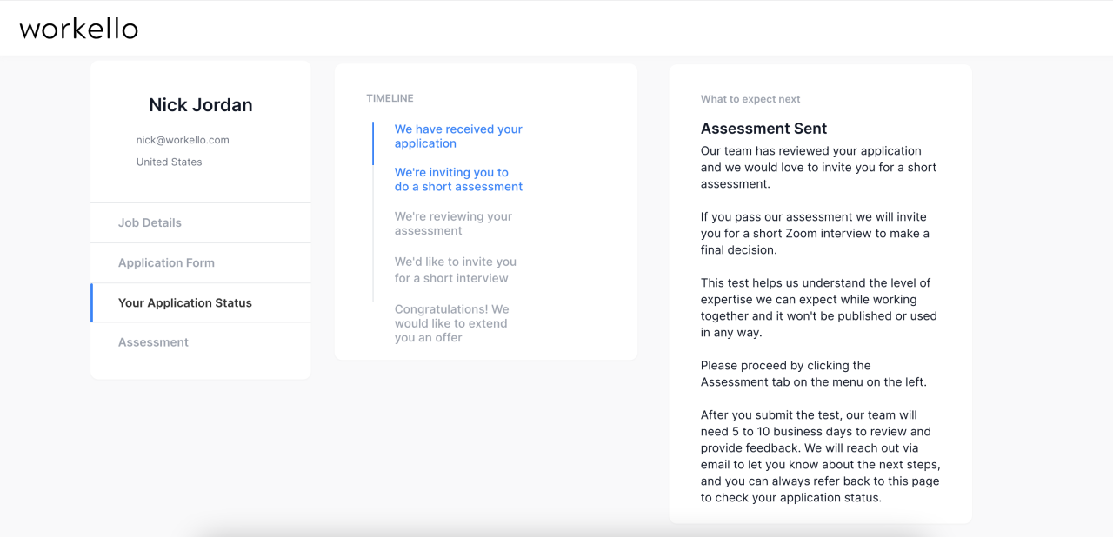Image resolution: width=1113 pixels, height=537 pixels.
Task: Click the short interview invitation step
Action: (x=455, y=269)
